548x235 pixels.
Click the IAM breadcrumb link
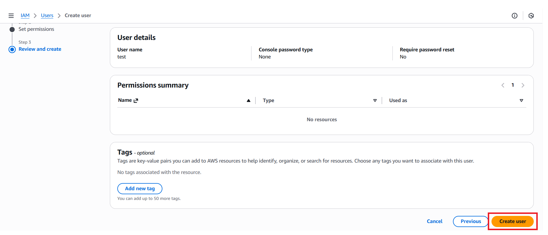(25, 16)
